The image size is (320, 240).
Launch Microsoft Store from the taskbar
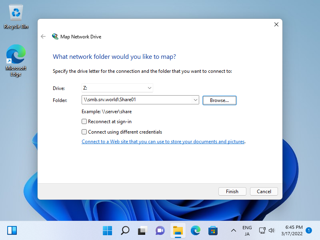pos(213,230)
